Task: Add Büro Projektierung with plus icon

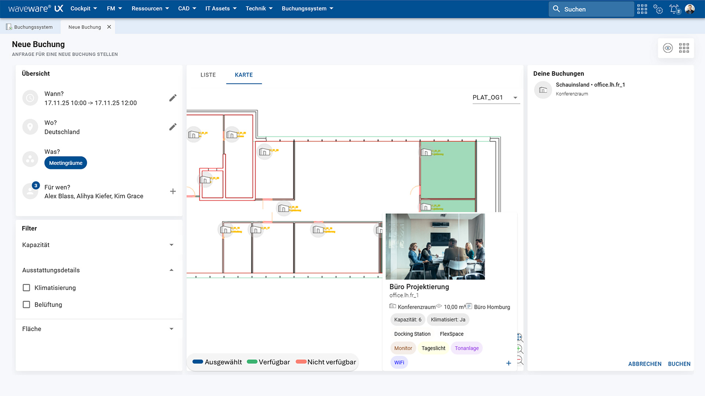Action: pos(509,363)
